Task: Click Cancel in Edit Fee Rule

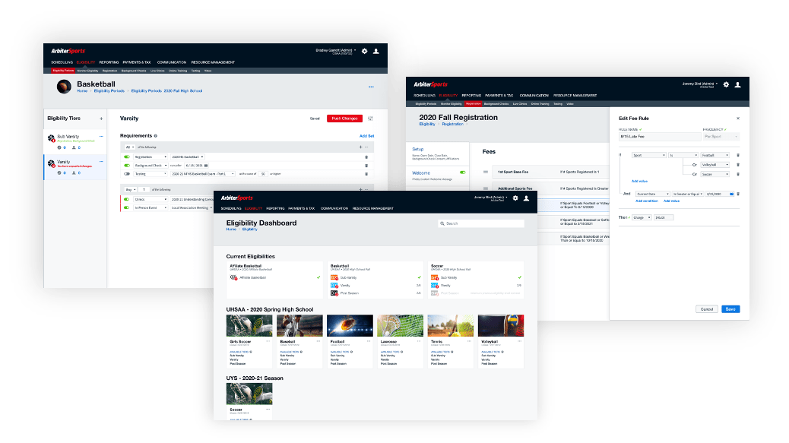Action: (x=707, y=309)
